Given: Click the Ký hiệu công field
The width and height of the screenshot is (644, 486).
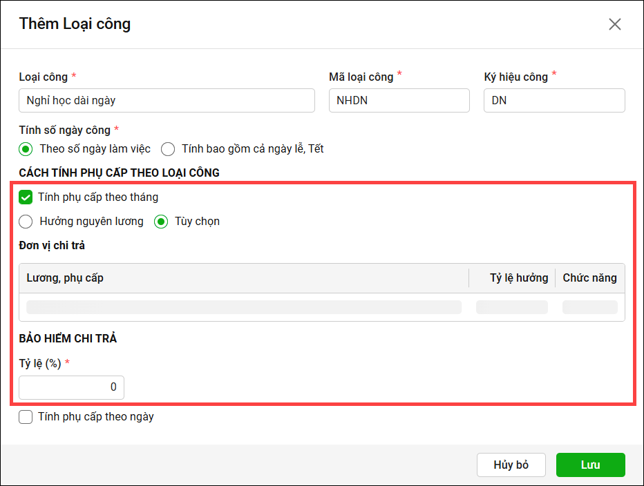Looking at the screenshot, I should coord(554,101).
